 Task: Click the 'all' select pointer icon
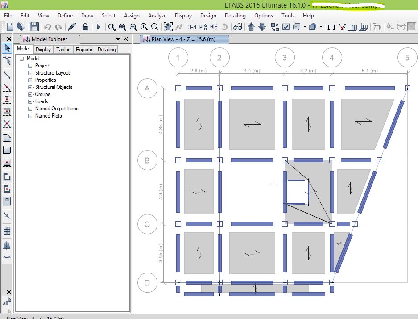[7, 302]
